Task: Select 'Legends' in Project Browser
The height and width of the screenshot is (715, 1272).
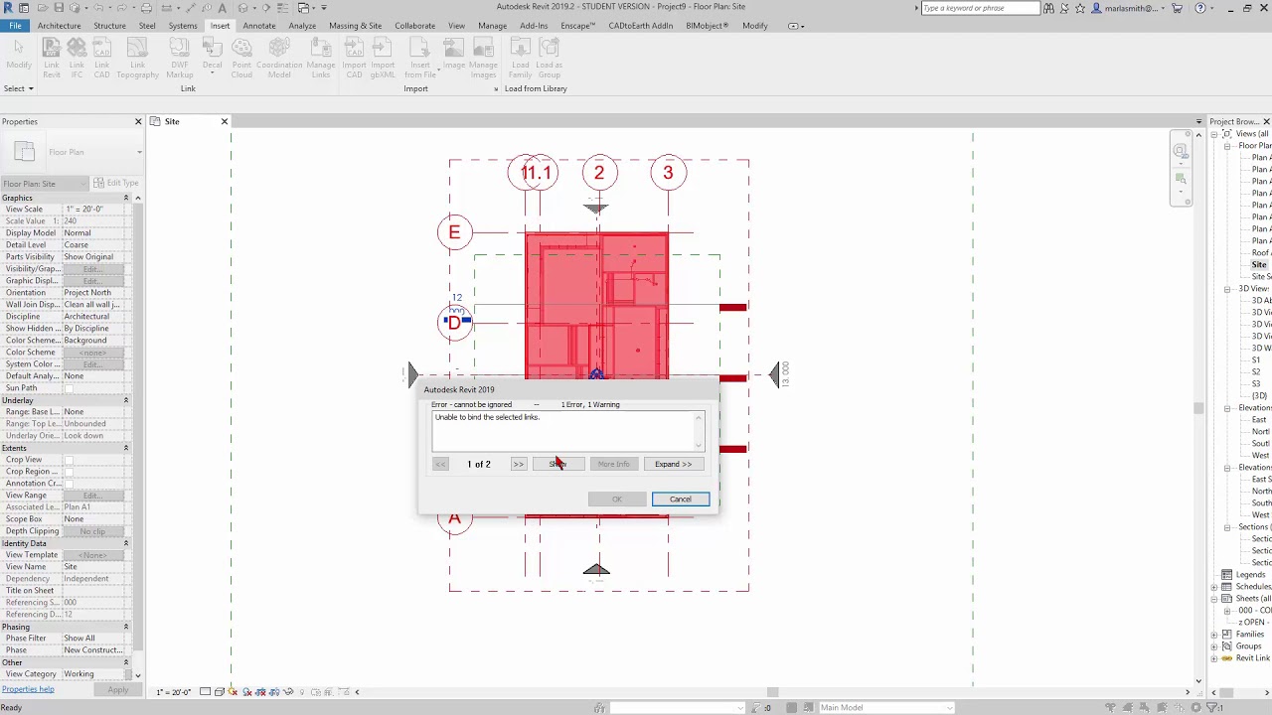Action: (x=1250, y=575)
